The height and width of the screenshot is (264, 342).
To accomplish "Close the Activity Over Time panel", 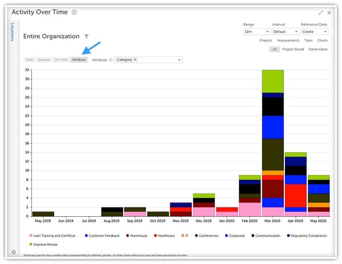I will (x=329, y=13).
